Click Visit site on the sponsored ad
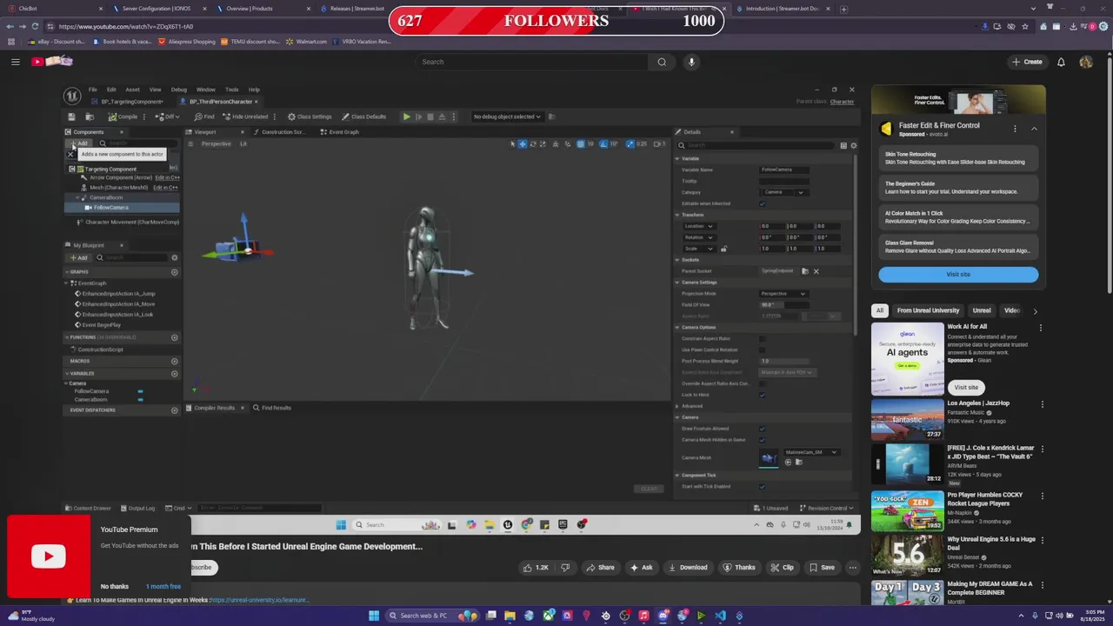Viewport: 1113px width, 626px height. [x=958, y=275]
